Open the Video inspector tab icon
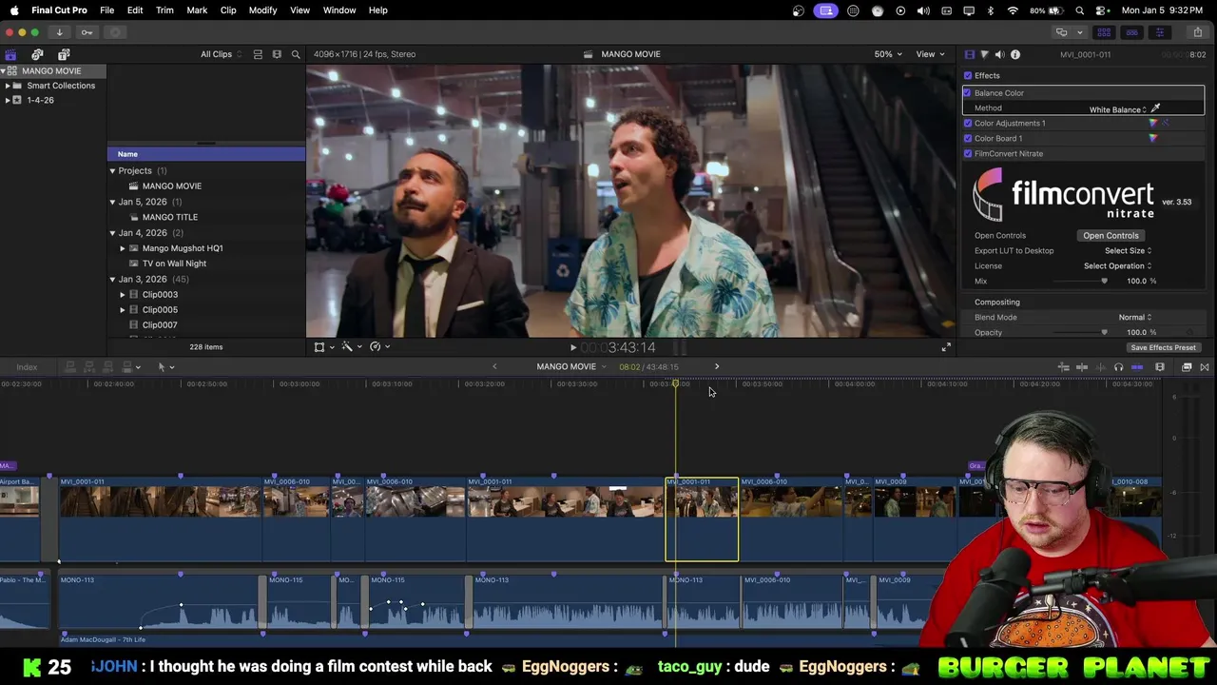Viewport: 1217px width, 685px height. pos(969,54)
